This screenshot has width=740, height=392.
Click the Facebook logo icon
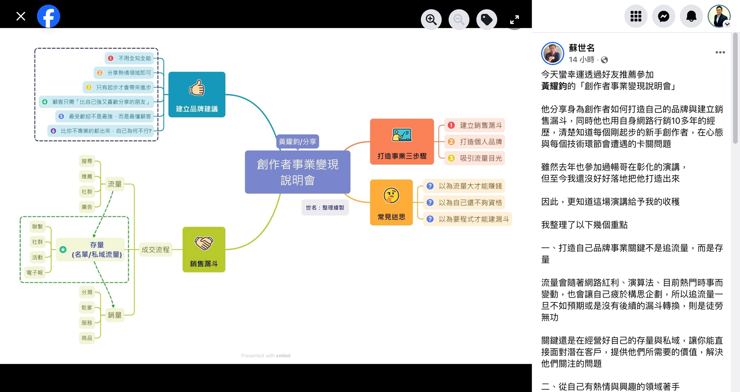pos(48,16)
